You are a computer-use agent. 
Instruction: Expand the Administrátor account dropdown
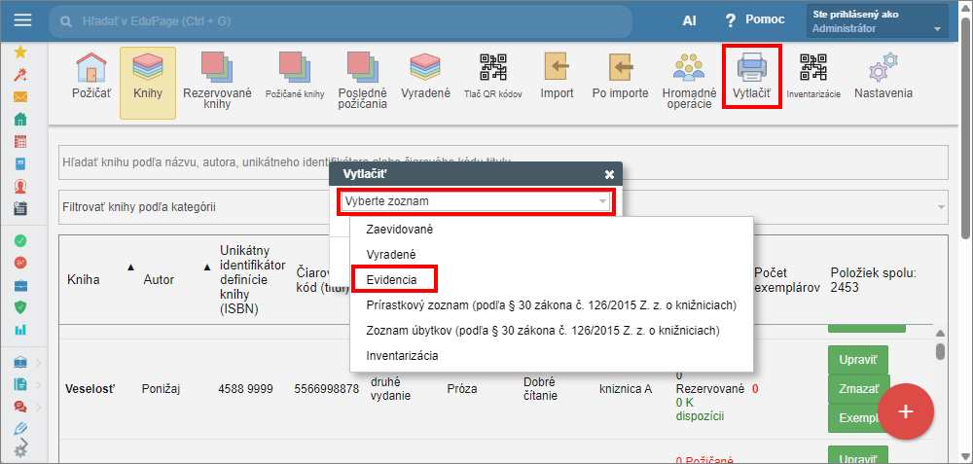[937, 29]
